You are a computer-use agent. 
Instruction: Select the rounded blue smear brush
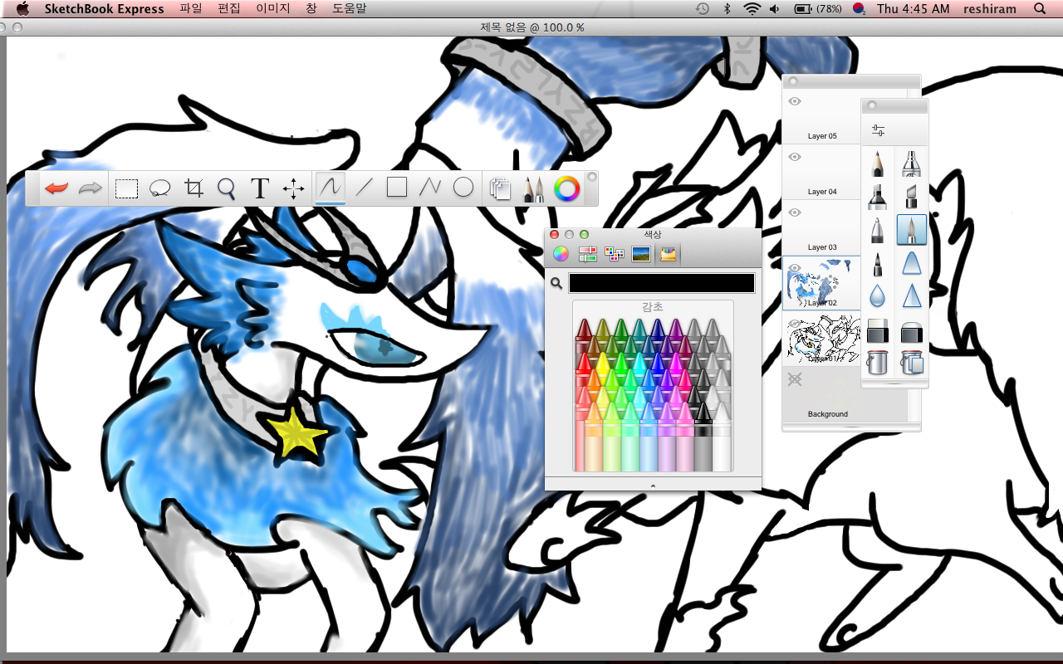[911, 264]
